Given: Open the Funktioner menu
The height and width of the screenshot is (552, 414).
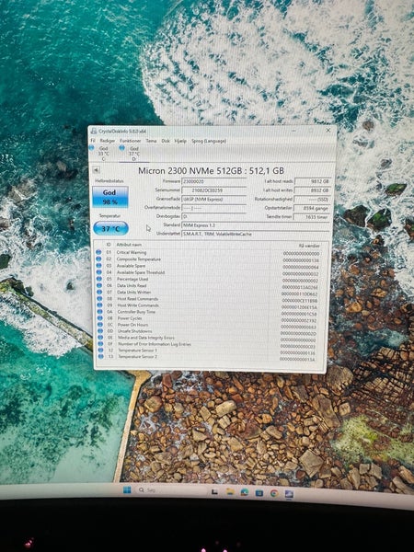Looking at the screenshot, I should [x=131, y=141].
